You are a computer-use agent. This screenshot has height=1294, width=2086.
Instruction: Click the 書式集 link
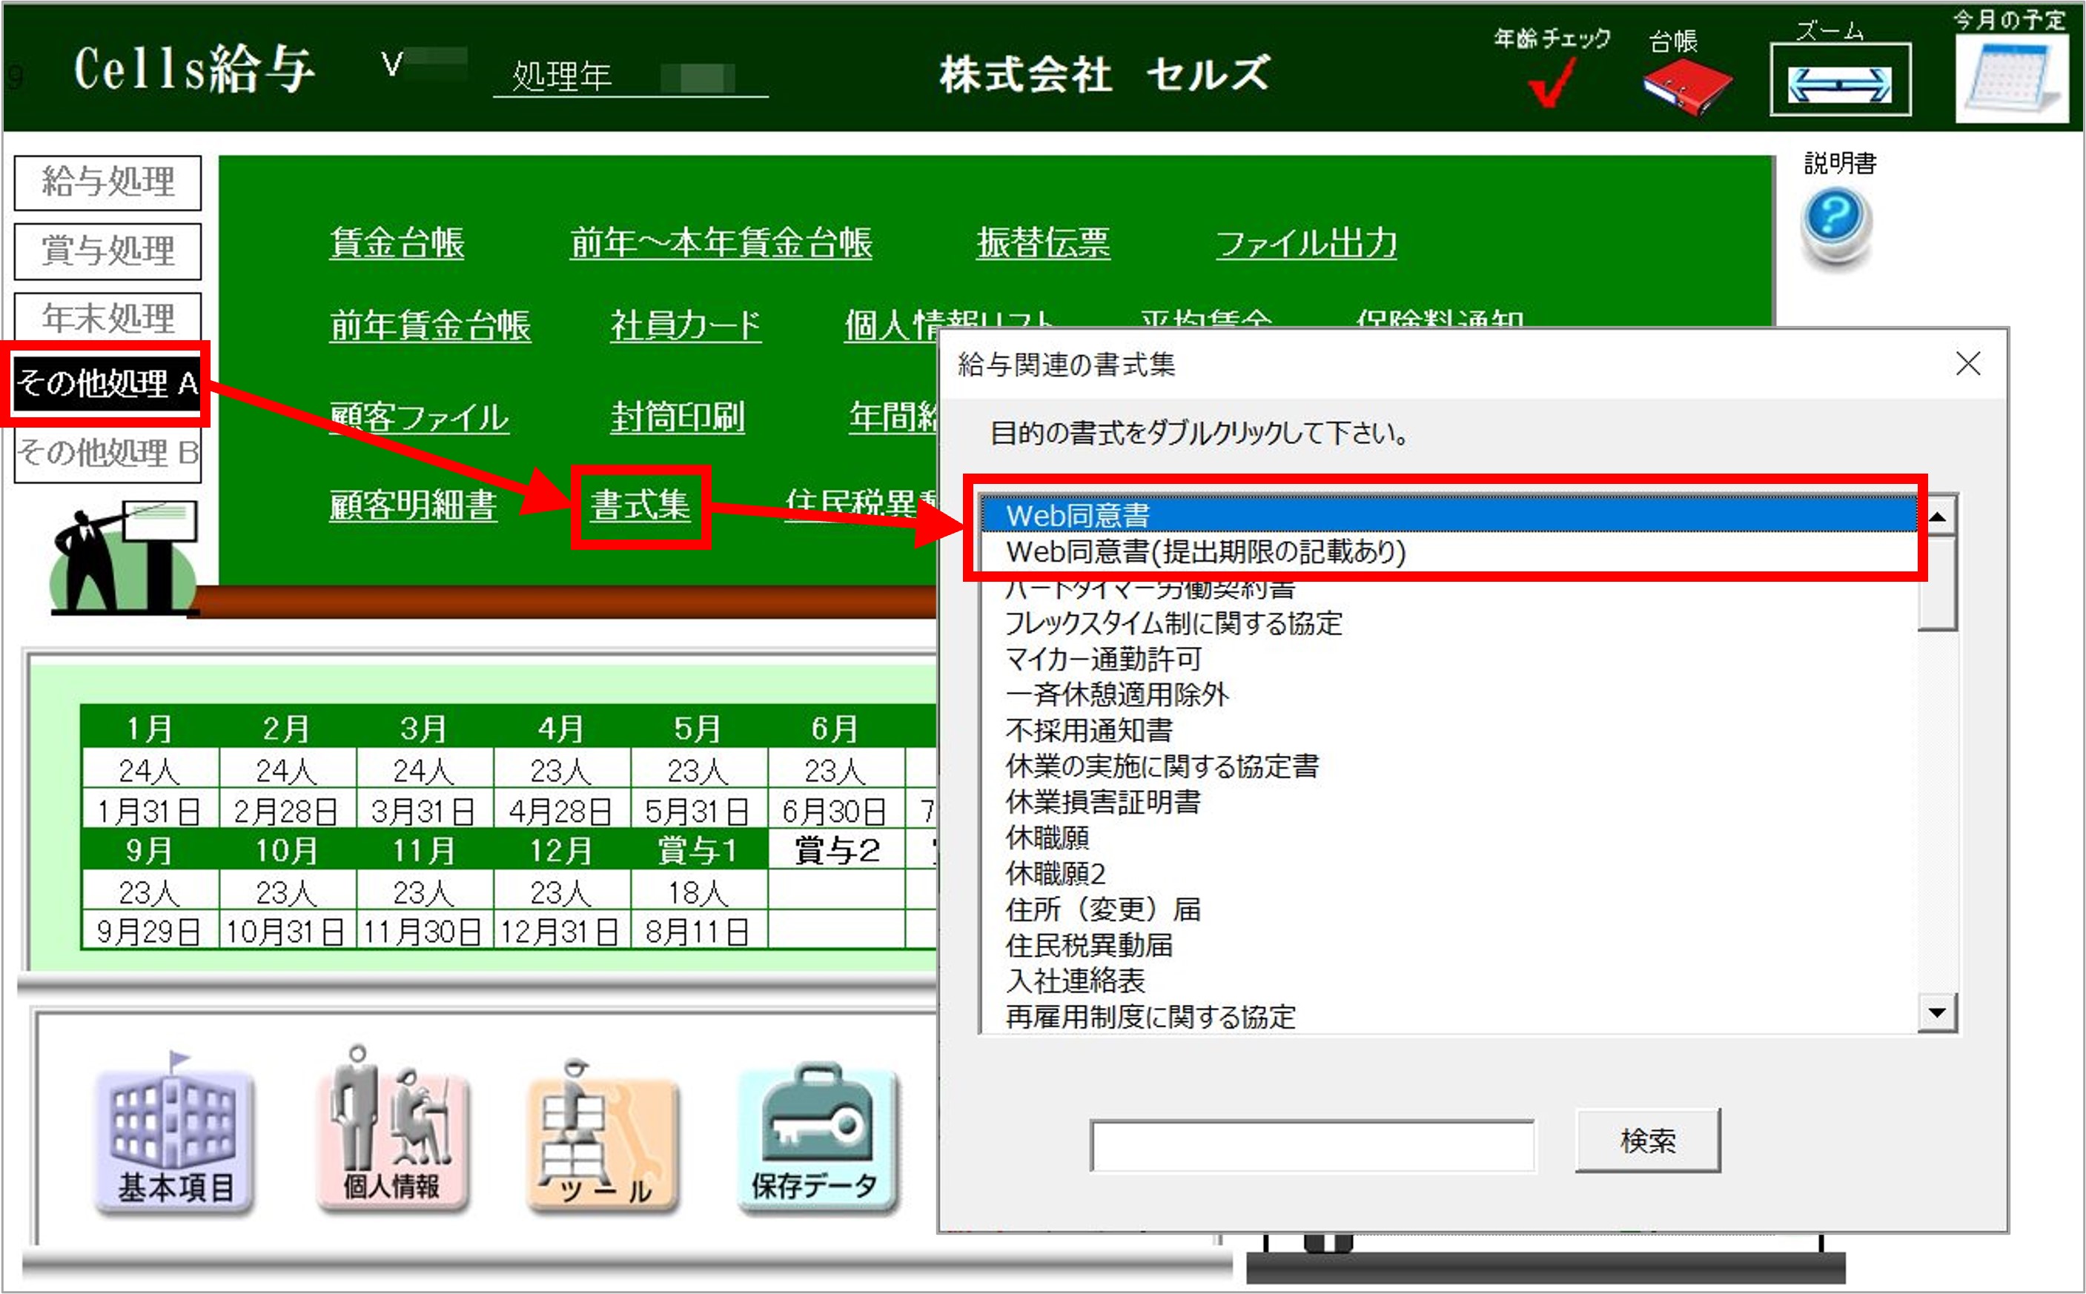(x=640, y=505)
